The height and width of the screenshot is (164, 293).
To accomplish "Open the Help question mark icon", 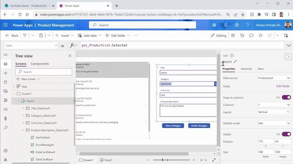I will click(x=248, y=25).
